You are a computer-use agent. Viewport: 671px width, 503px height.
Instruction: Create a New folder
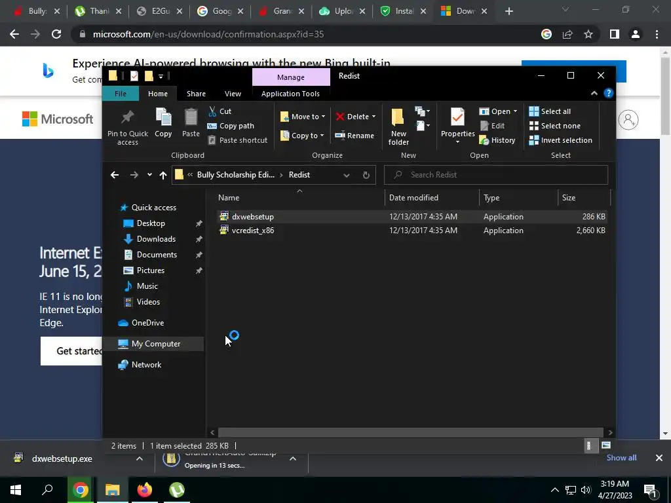pos(398,126)
